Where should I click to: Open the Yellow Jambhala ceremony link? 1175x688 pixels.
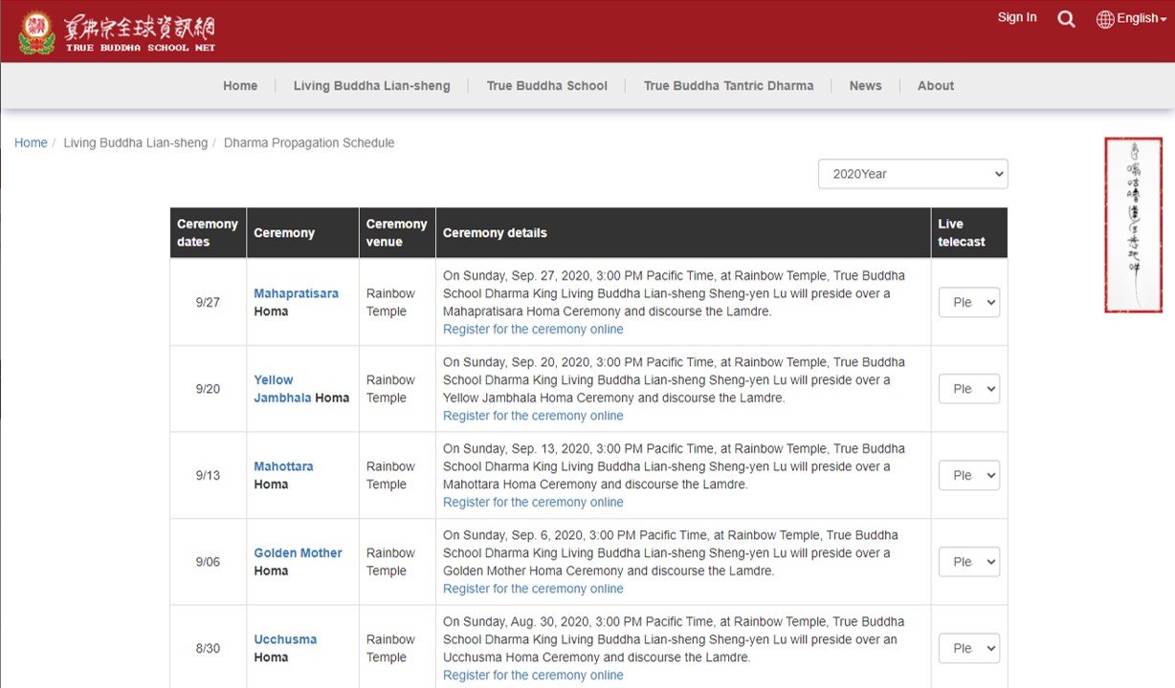(274, 380)
